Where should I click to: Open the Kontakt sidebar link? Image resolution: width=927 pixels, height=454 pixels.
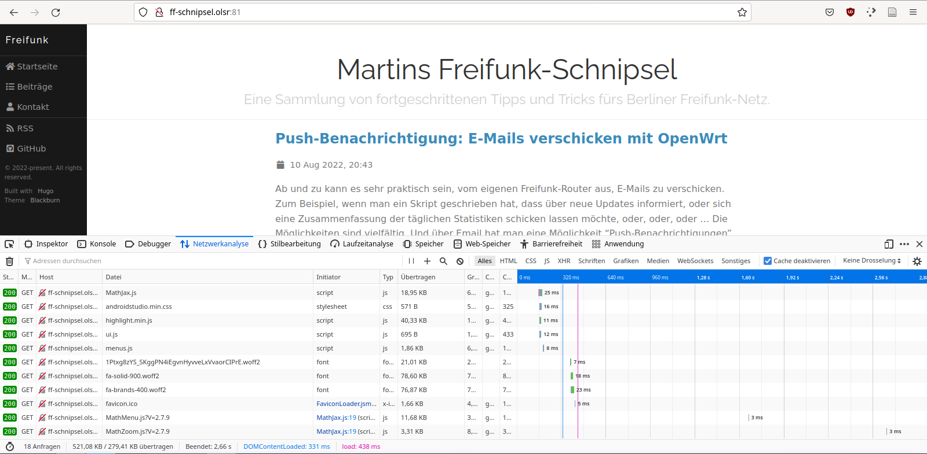27,107
